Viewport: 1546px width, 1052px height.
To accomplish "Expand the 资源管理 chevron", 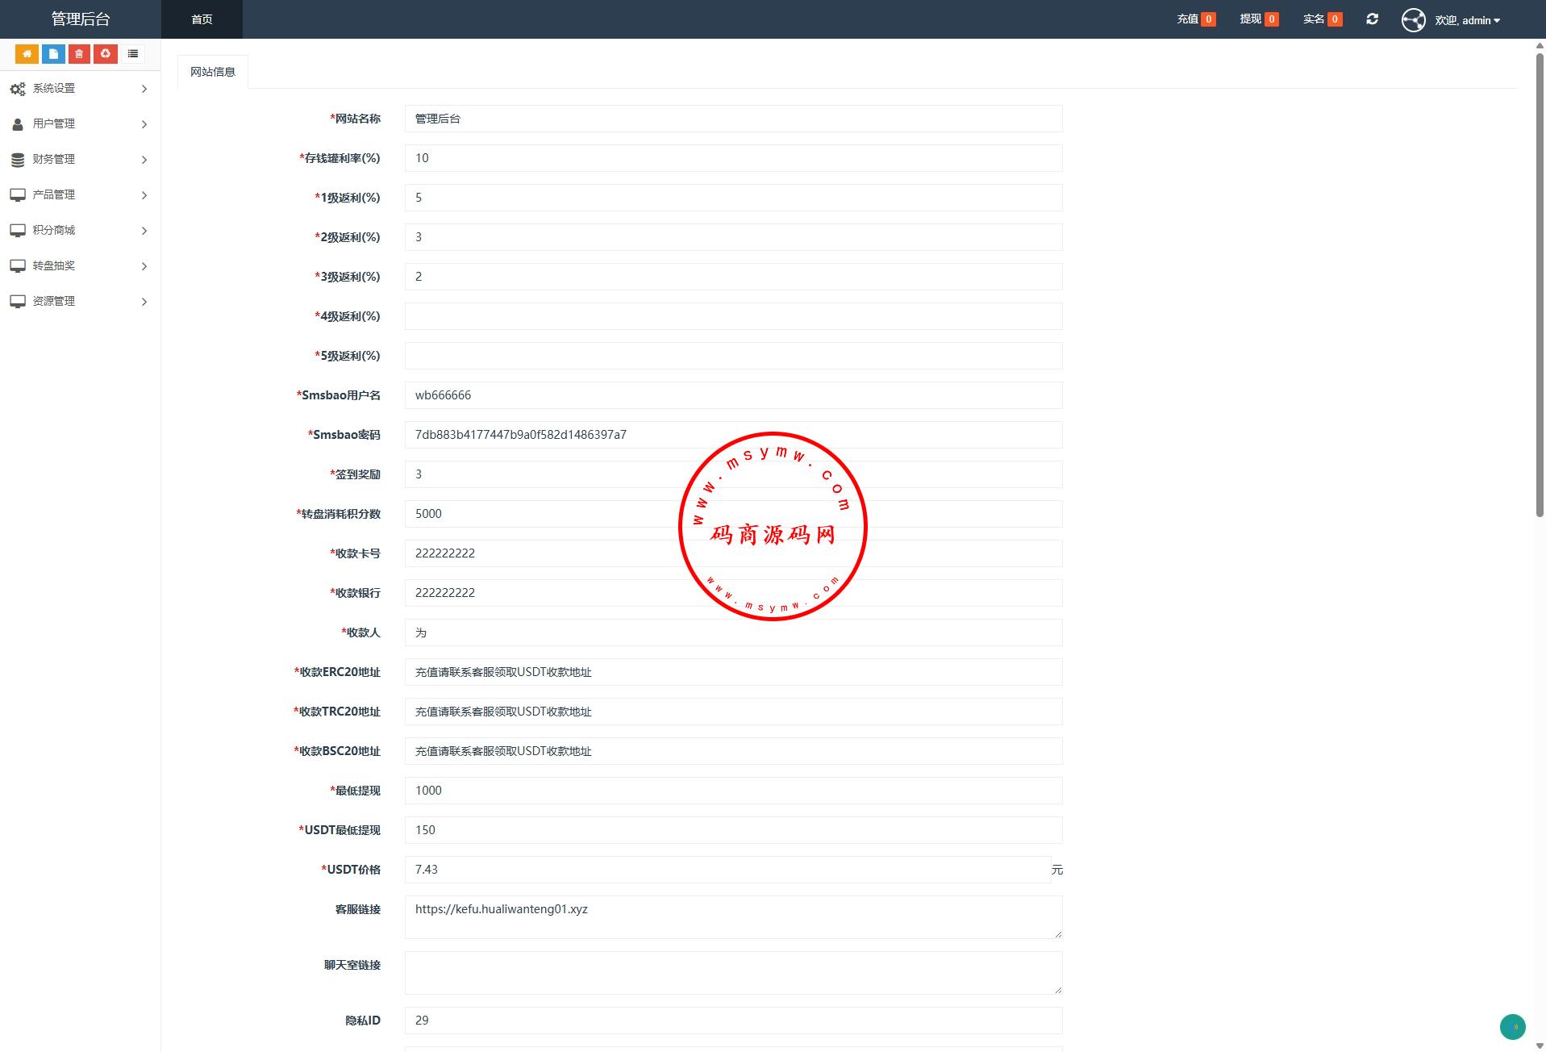I will (144, 302).
